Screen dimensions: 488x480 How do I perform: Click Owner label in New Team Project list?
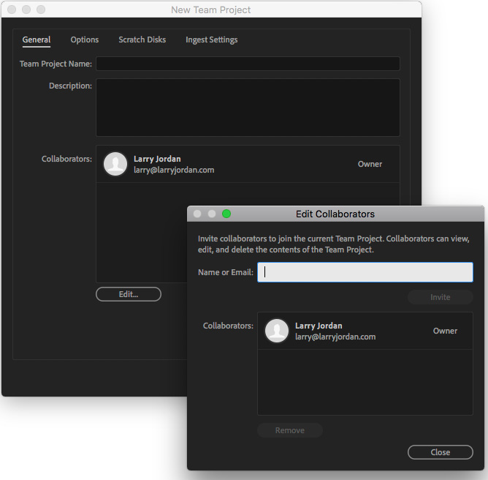[370, 164]
